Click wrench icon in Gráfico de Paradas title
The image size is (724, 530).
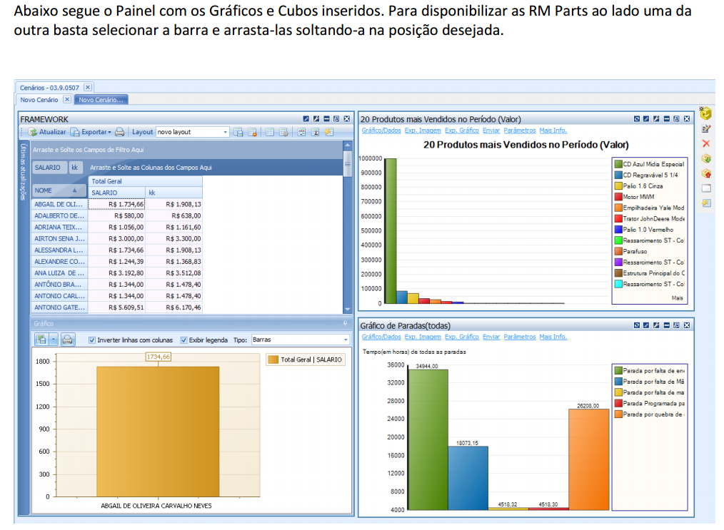pos(656,326)
